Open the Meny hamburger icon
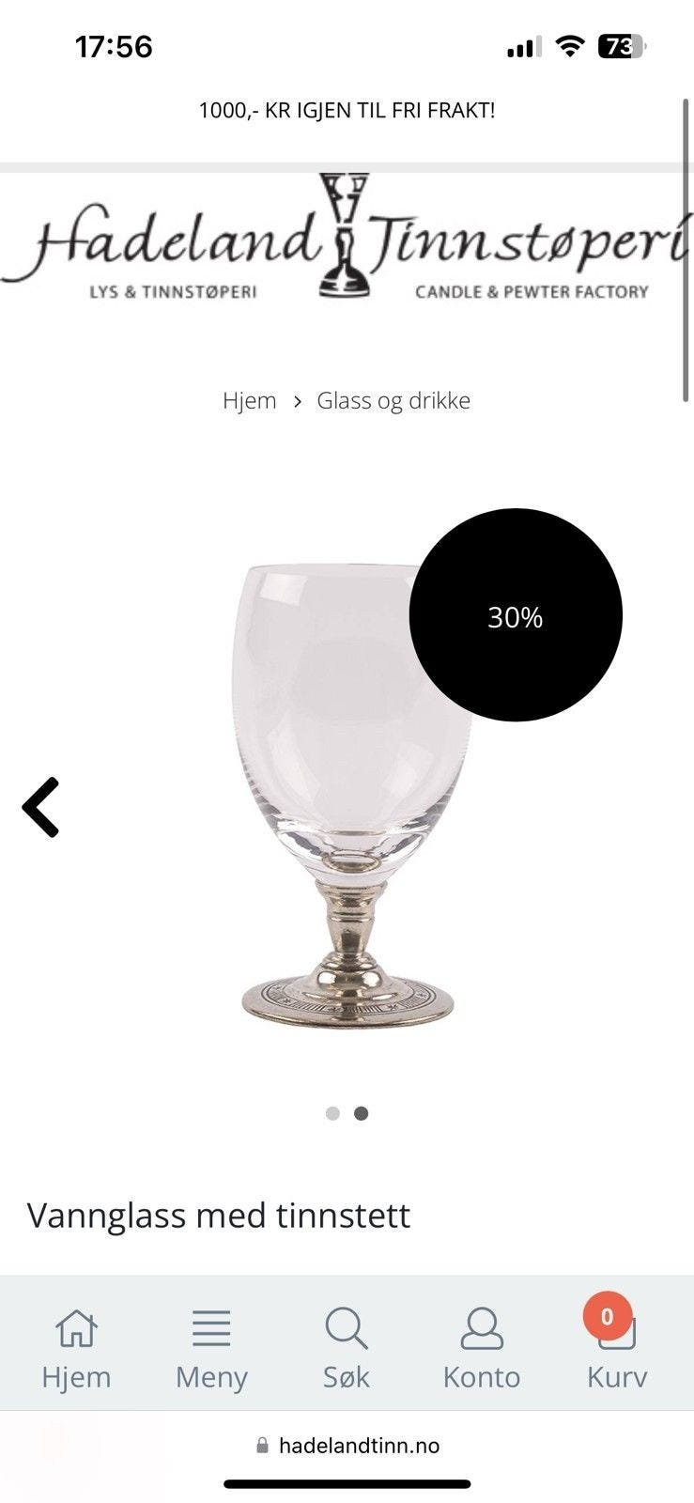 coord(211,1328)
